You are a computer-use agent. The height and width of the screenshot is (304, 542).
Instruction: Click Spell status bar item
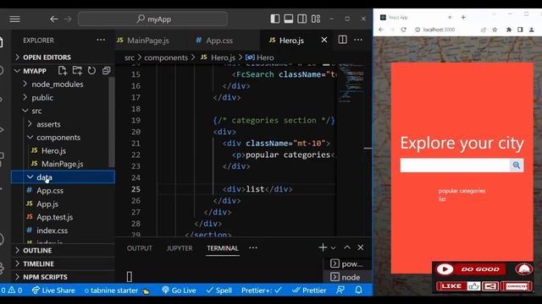coord(219,290)
